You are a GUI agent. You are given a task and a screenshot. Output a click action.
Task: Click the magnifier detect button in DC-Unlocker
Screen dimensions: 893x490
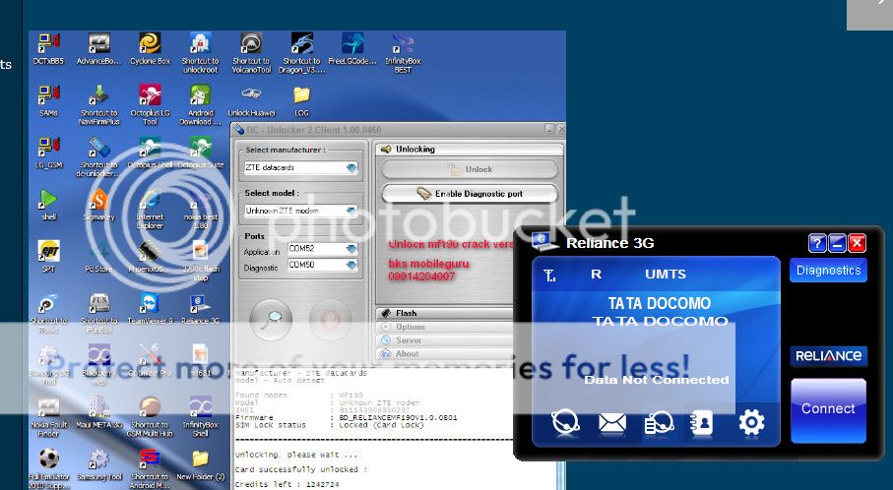coord(271,320)
